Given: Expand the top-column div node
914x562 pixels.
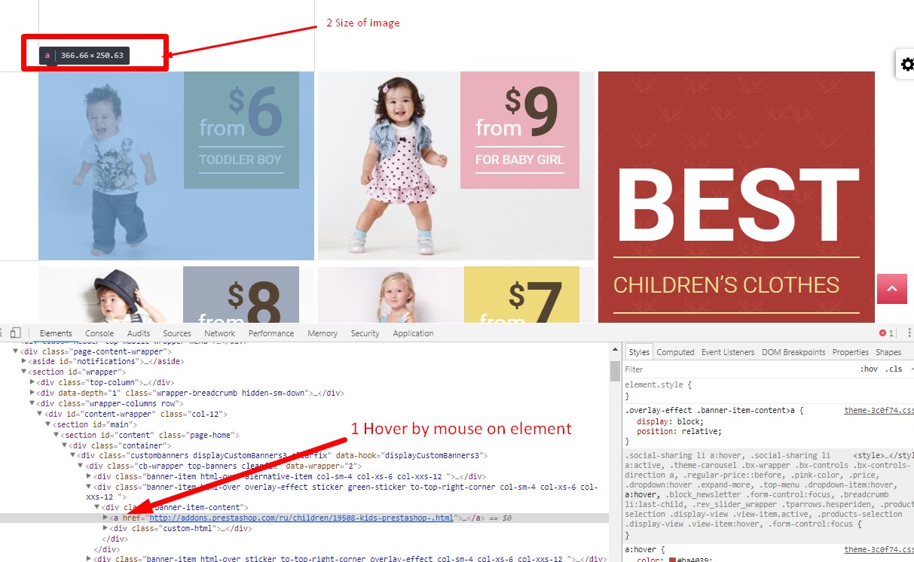Looking at the screenshot, I should [32, 382].
